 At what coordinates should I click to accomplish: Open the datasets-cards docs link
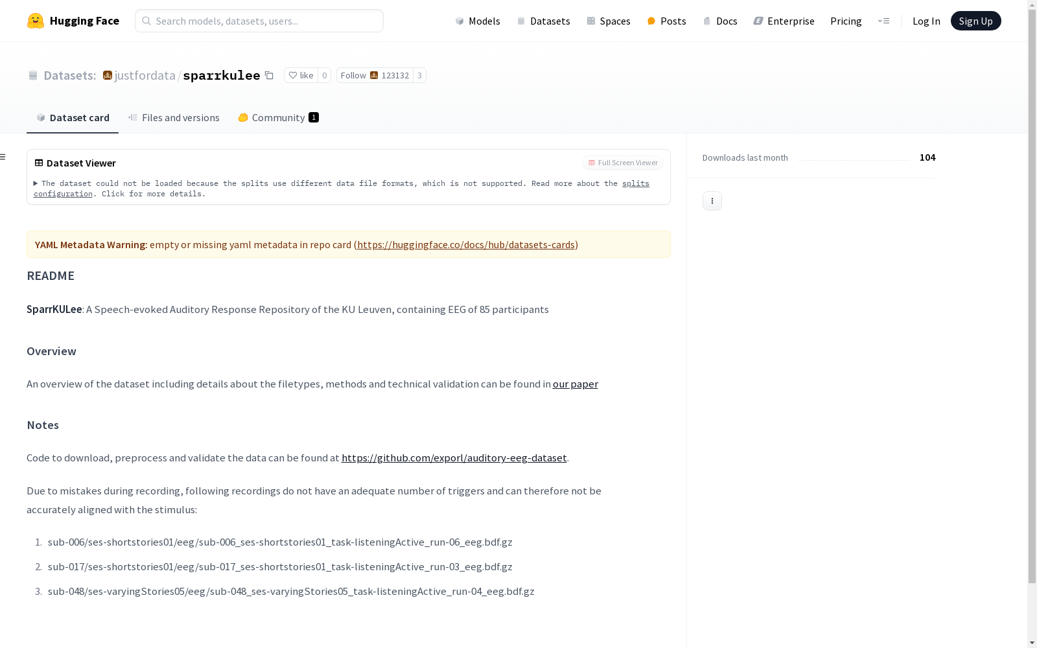coord(466,244)
